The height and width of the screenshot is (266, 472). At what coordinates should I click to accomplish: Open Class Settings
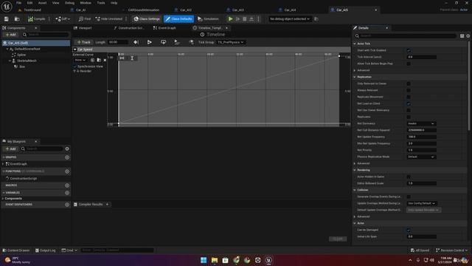point(147,19)
